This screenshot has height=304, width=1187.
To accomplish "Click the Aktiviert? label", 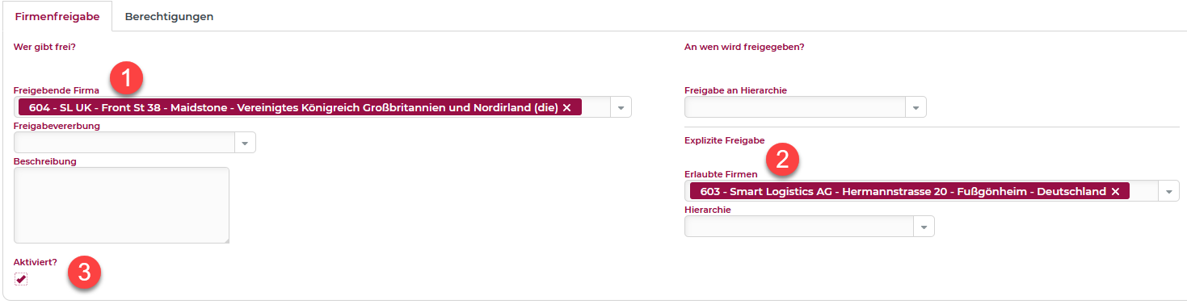I will pos(36,262).
